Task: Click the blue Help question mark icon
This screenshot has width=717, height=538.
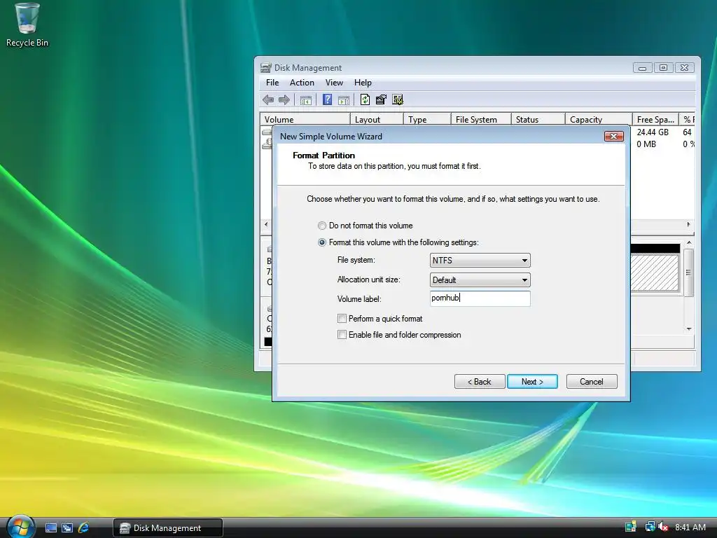Action: (328, 99)
